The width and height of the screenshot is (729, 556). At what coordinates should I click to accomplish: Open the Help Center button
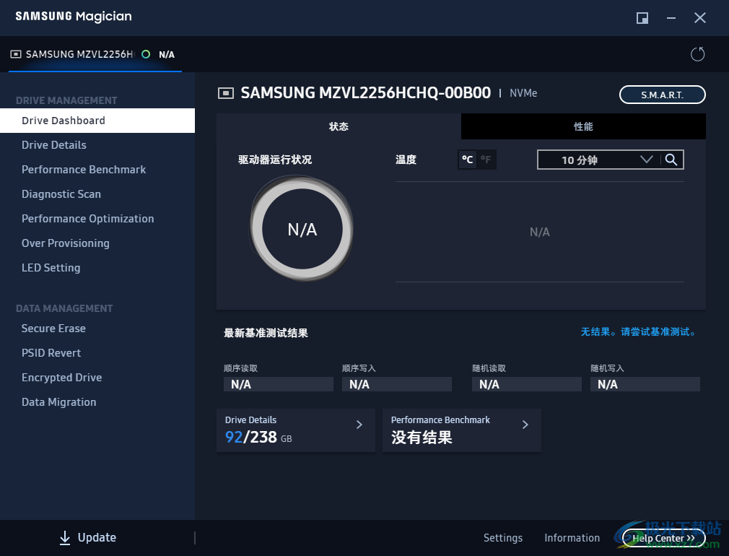664,539
